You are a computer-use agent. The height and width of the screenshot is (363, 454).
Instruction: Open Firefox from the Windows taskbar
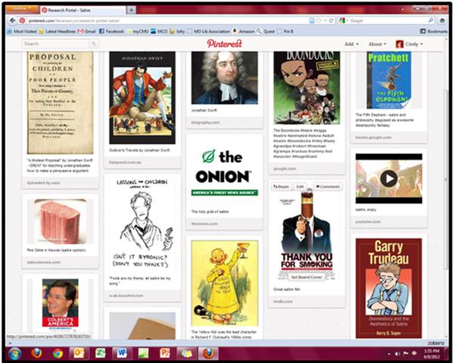point(36,353)
